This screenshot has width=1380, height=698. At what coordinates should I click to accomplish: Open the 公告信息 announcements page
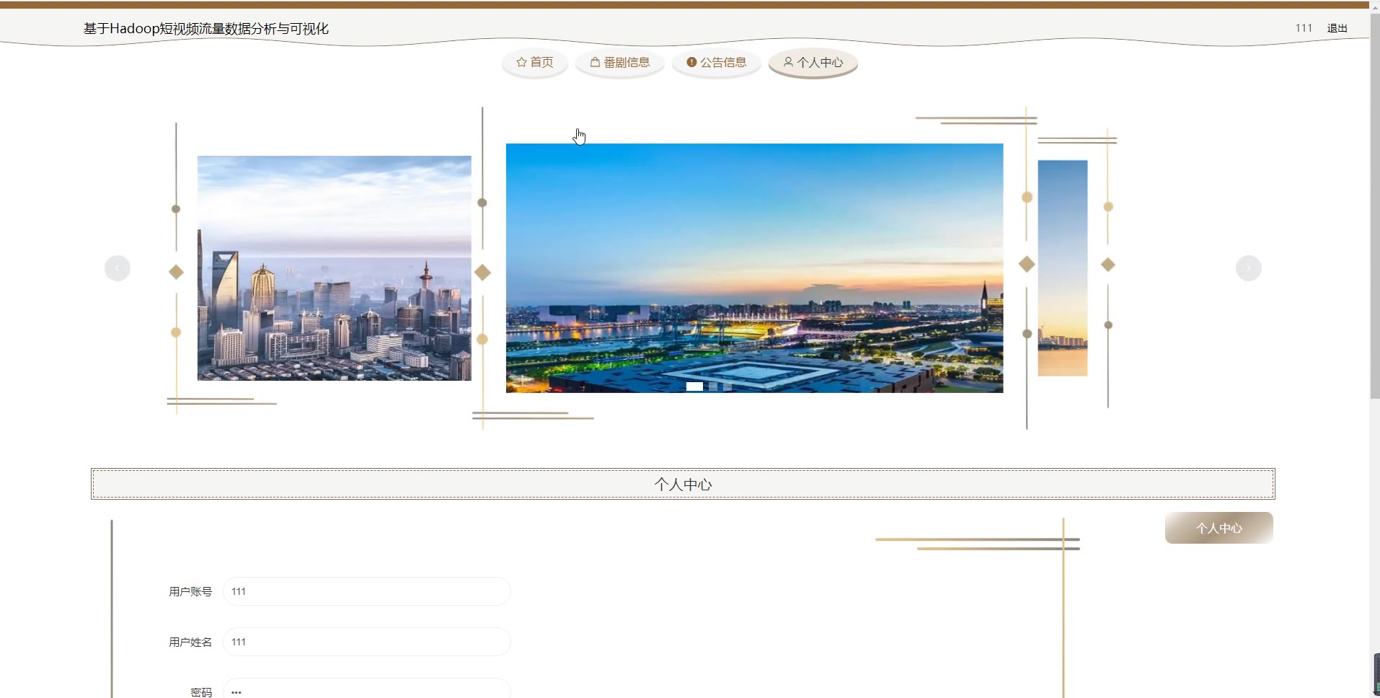click(x=717, y=63)
